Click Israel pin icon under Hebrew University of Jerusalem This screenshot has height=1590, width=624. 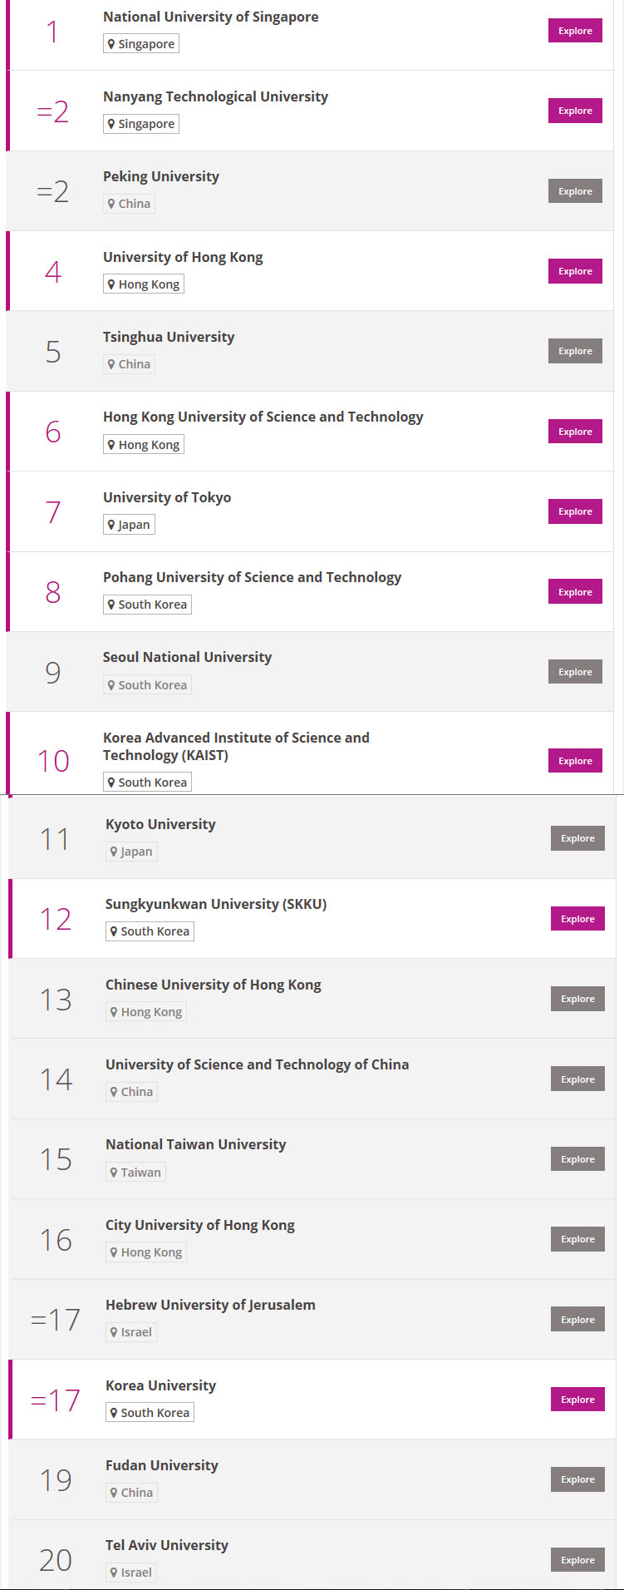click(114, 1332)
